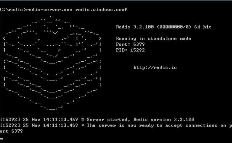The width and height of the screenshot is (232, 143).
Task: Click the Redis ASCII art logo
Action: tap(52, 63)
